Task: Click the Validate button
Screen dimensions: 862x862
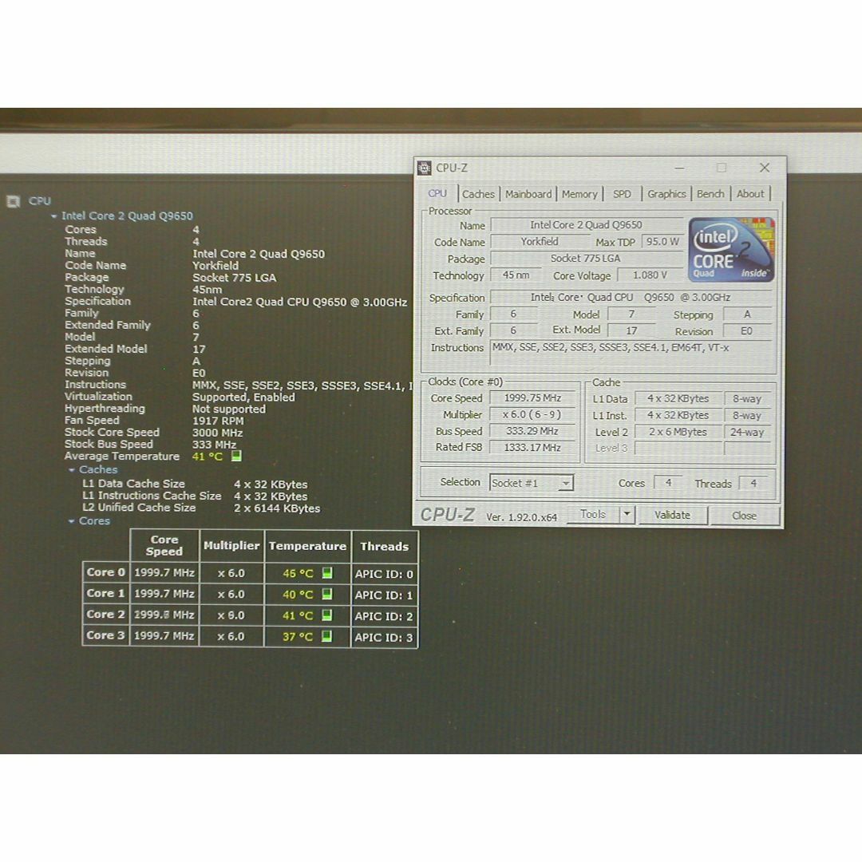Action: coord(672,515)
